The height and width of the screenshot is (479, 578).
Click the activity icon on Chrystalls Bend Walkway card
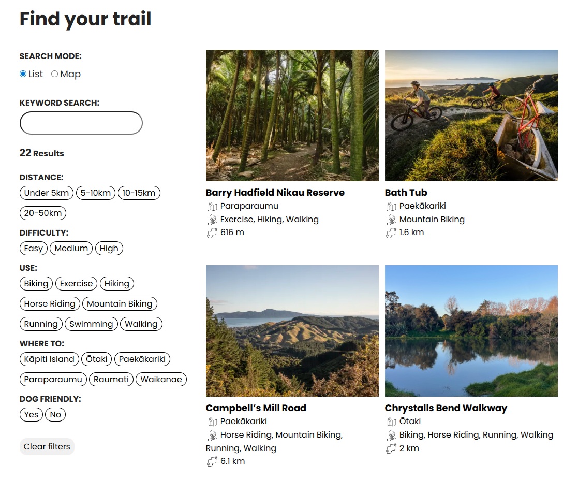point(391,434)
